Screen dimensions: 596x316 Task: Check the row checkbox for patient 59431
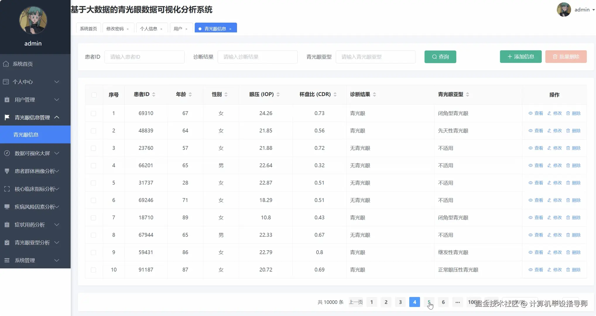coord(94,252)
